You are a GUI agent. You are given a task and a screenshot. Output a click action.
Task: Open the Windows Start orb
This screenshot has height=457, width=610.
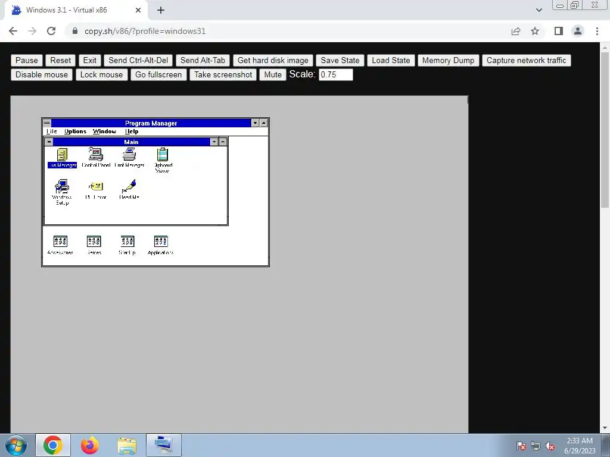click(15, 445)
